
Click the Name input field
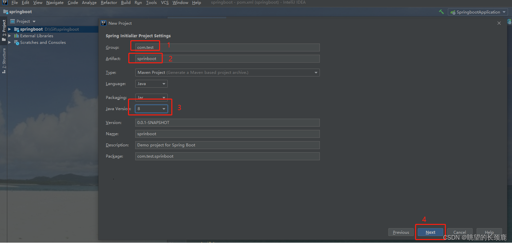pyautogui.click(x=228, y=134)
